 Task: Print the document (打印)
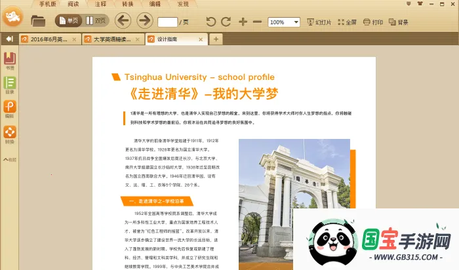(x=373, y=22)
